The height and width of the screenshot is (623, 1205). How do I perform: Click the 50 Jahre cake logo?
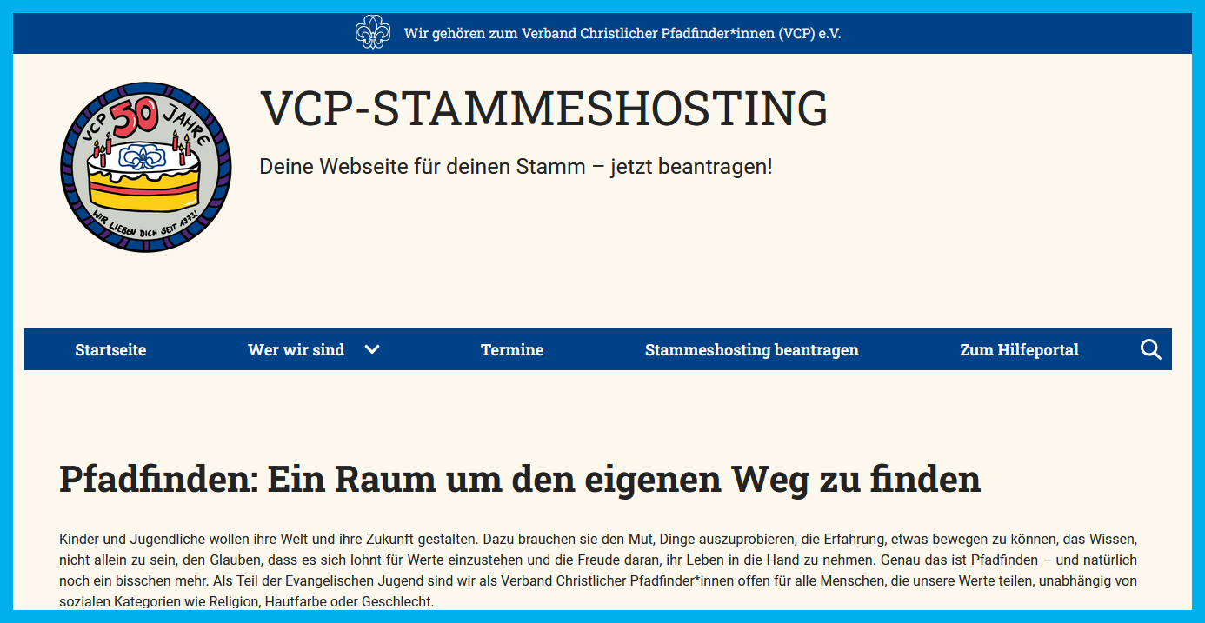pos(146,168)
